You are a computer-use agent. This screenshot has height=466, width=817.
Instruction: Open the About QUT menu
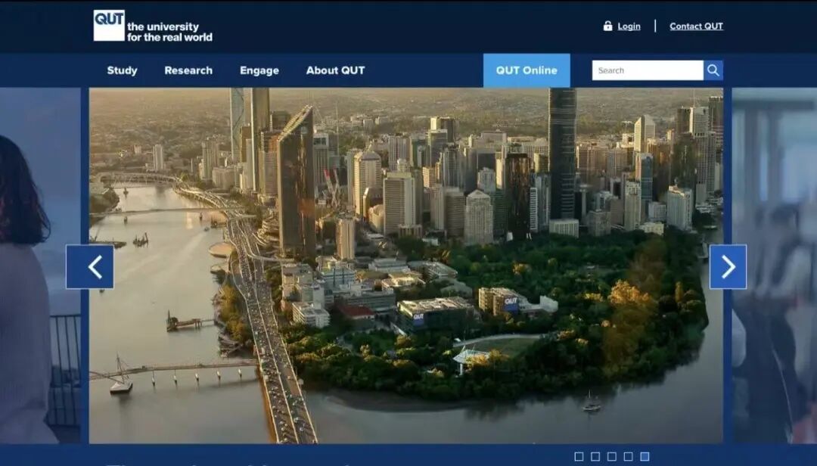(x=335, y=70)
